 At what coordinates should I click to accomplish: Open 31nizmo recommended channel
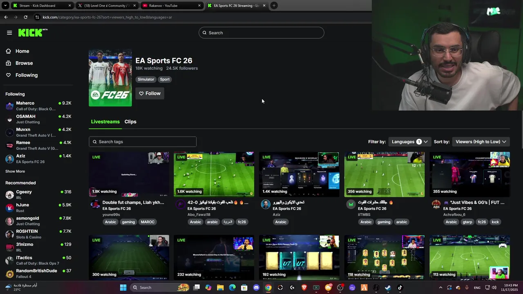pos(38,247)
